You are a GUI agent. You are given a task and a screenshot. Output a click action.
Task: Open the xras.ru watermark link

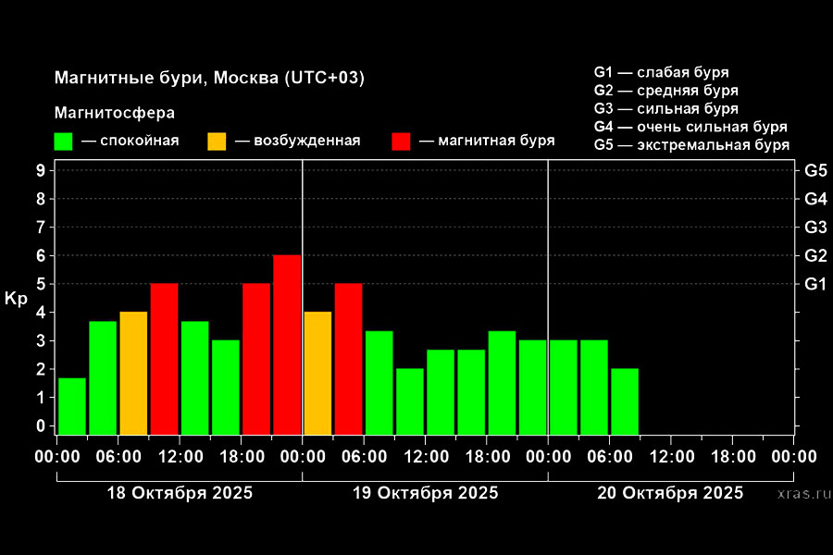point(803,495)
